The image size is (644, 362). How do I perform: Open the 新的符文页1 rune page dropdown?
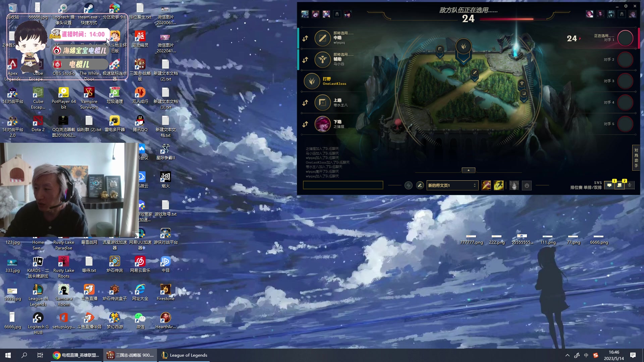(452, 185)
